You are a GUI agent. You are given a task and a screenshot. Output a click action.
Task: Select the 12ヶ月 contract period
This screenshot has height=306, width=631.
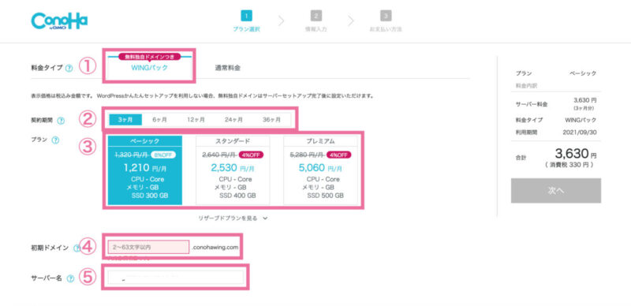point(196,120)
